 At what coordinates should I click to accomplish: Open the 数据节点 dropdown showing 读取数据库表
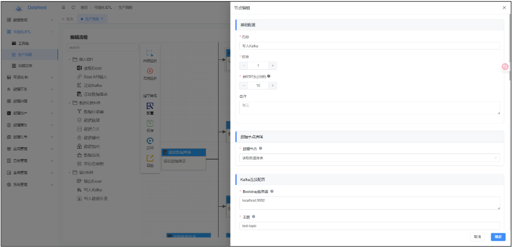pyautogui.click(x=369, y=158)
